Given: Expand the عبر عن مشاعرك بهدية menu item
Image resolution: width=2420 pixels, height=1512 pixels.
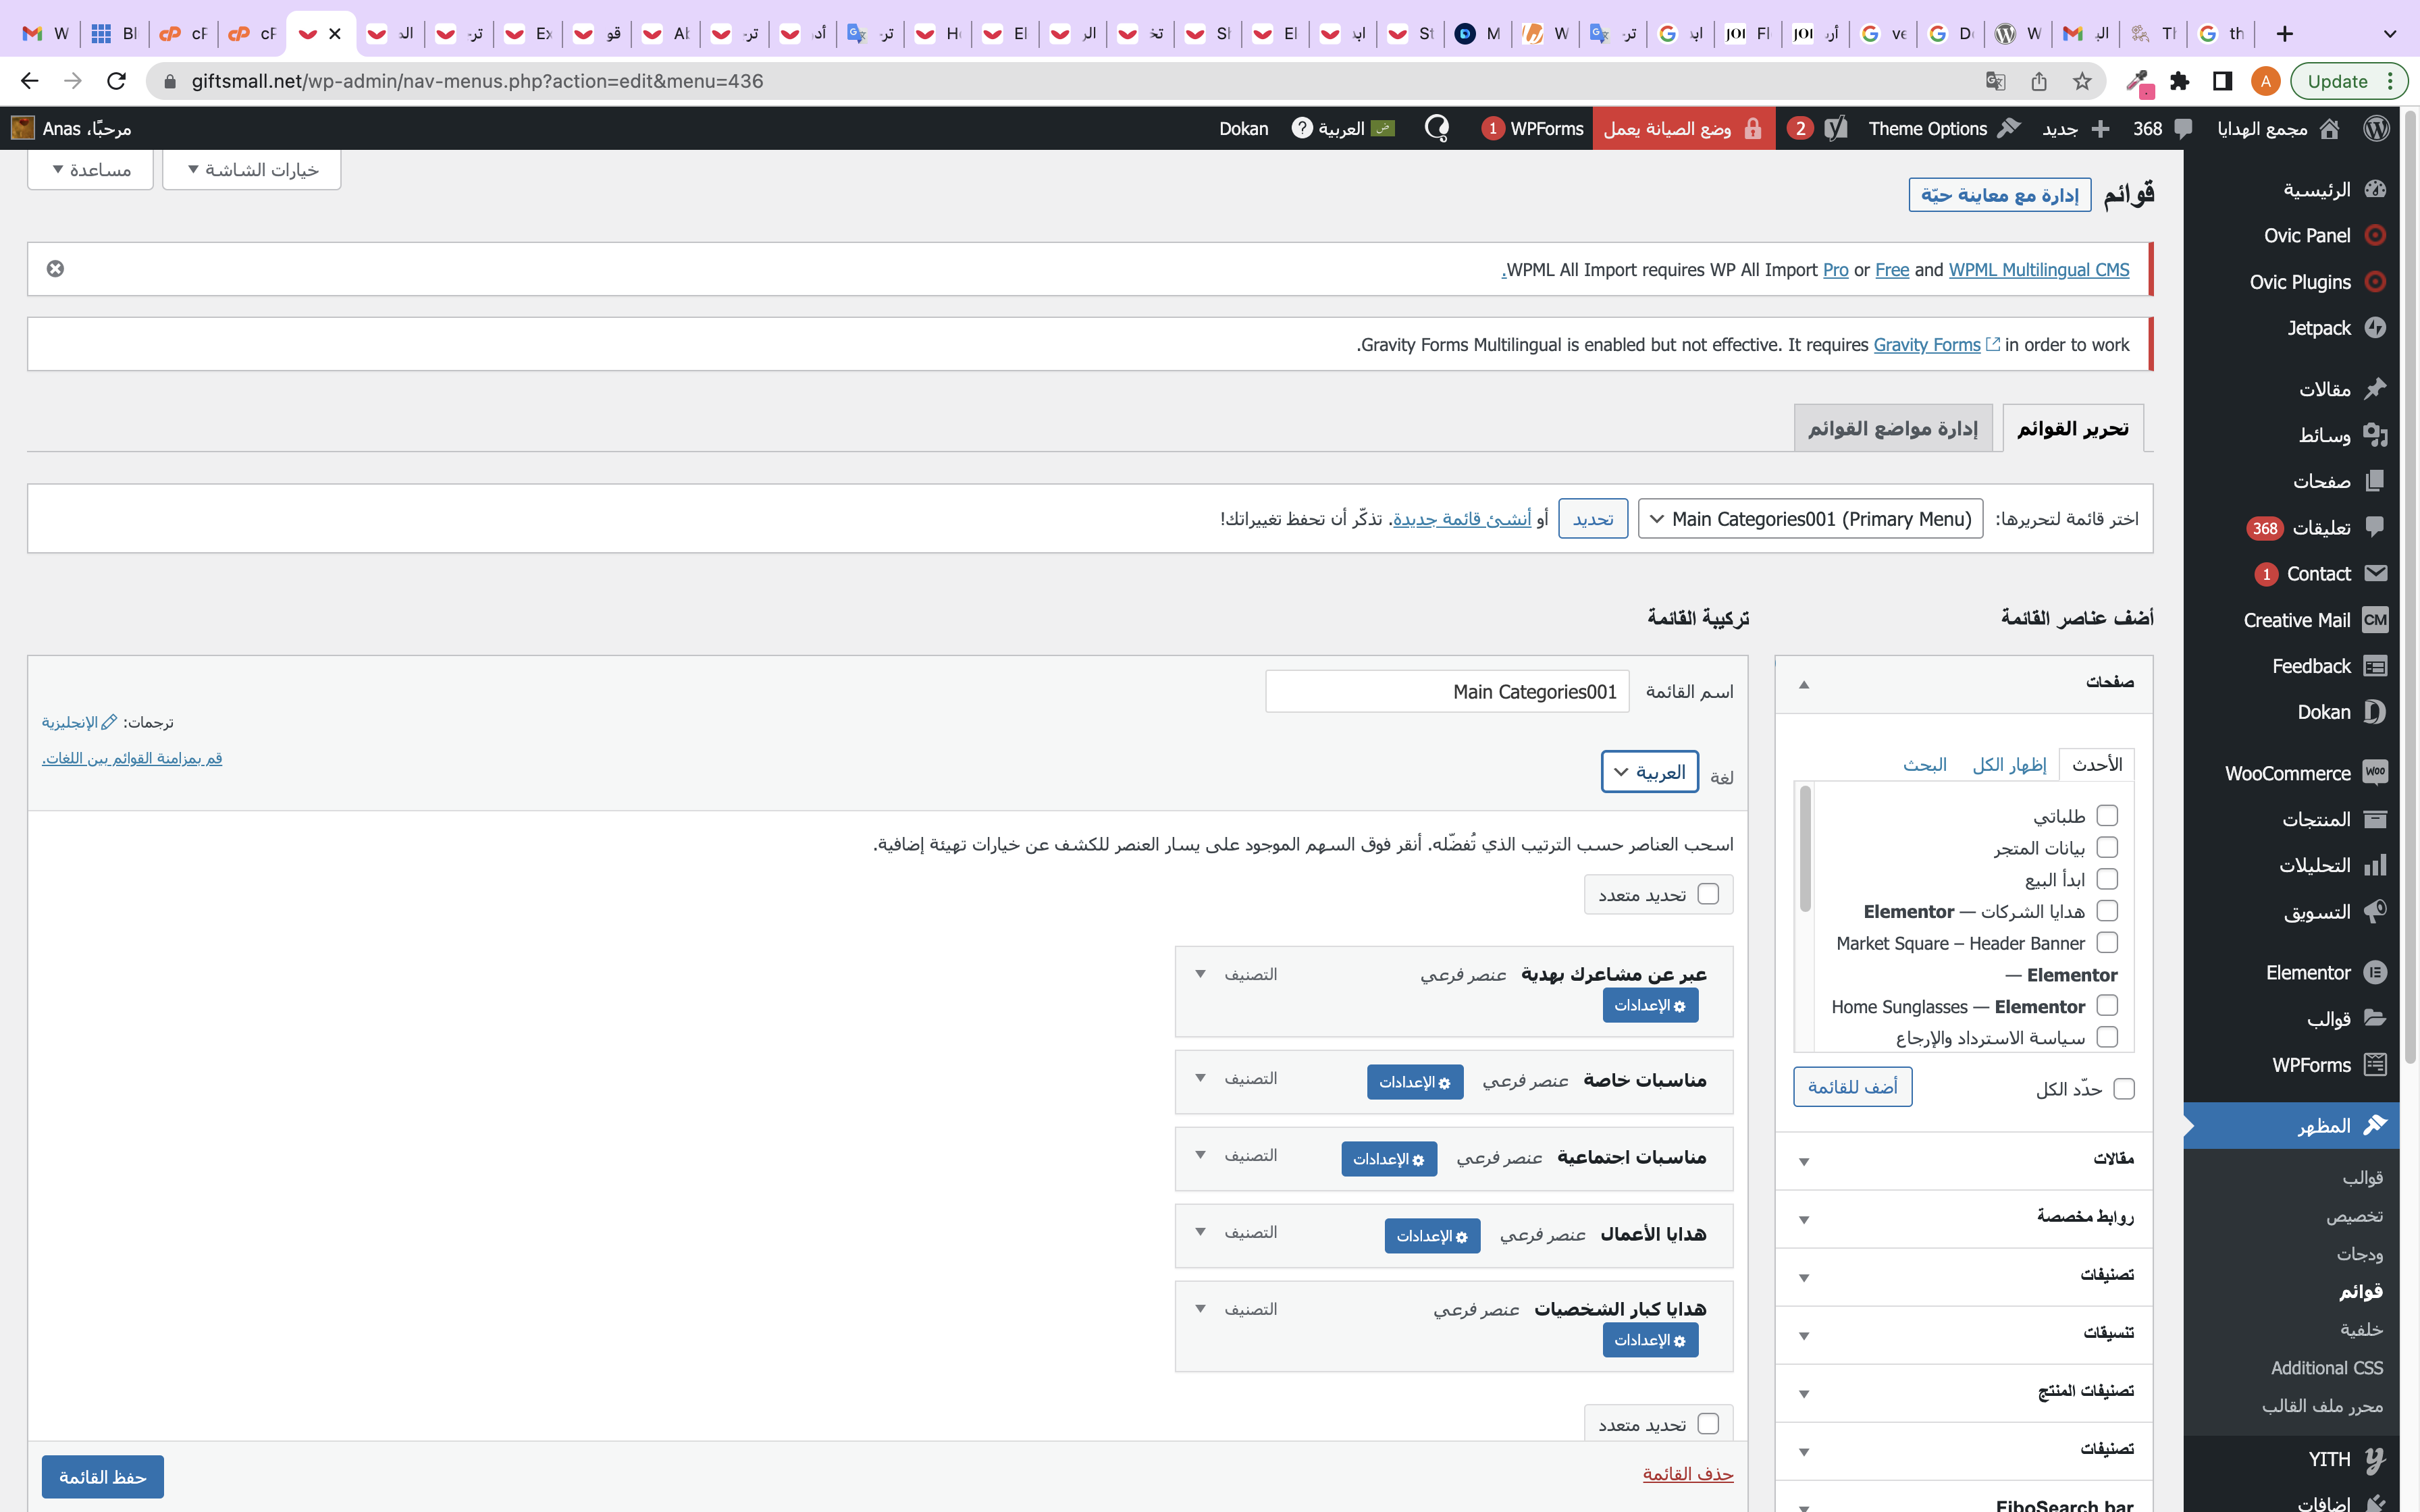Looking at the screenshot, I should click(x=1200, y=974).
